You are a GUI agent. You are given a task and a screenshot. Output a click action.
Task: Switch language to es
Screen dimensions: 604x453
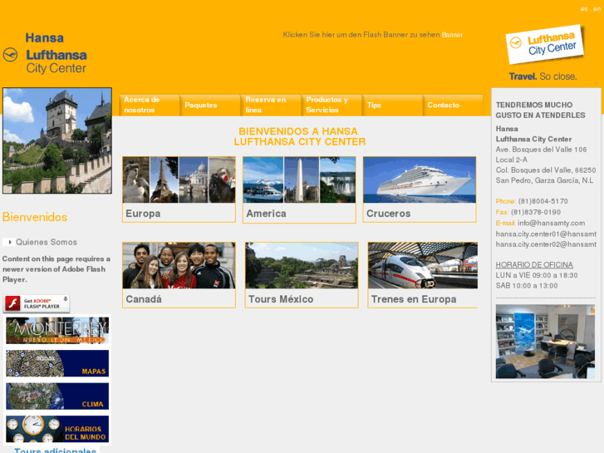pyautogui.click(x=584, y=9)
